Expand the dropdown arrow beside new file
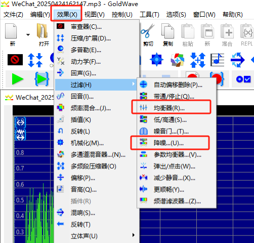The image size is (254, 243). 28,35
